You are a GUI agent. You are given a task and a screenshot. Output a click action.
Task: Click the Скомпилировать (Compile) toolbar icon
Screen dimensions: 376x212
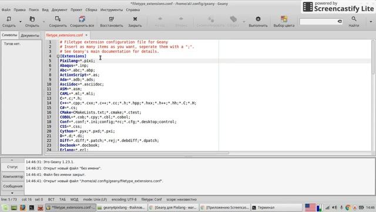pyautogui.click(x=211, y=19)
